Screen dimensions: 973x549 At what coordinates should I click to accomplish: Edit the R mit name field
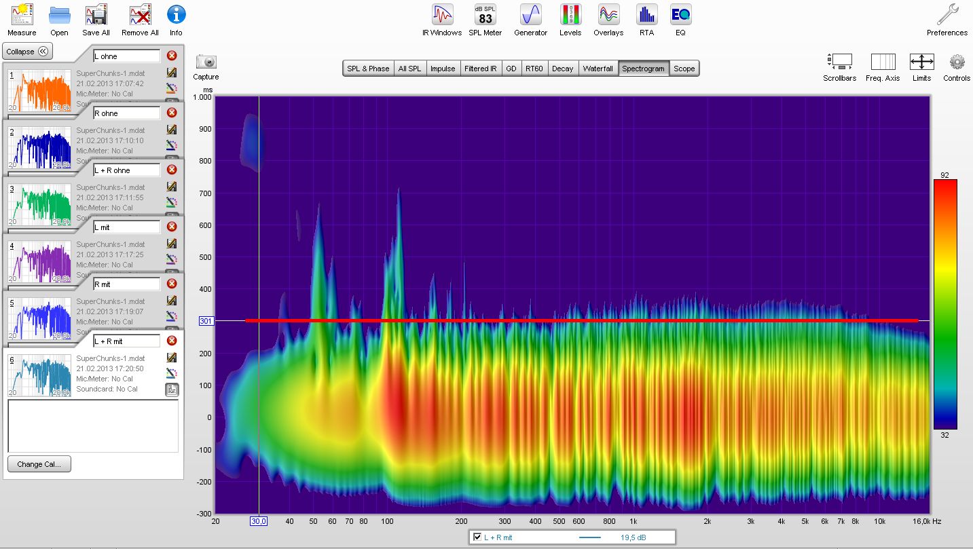127,284
